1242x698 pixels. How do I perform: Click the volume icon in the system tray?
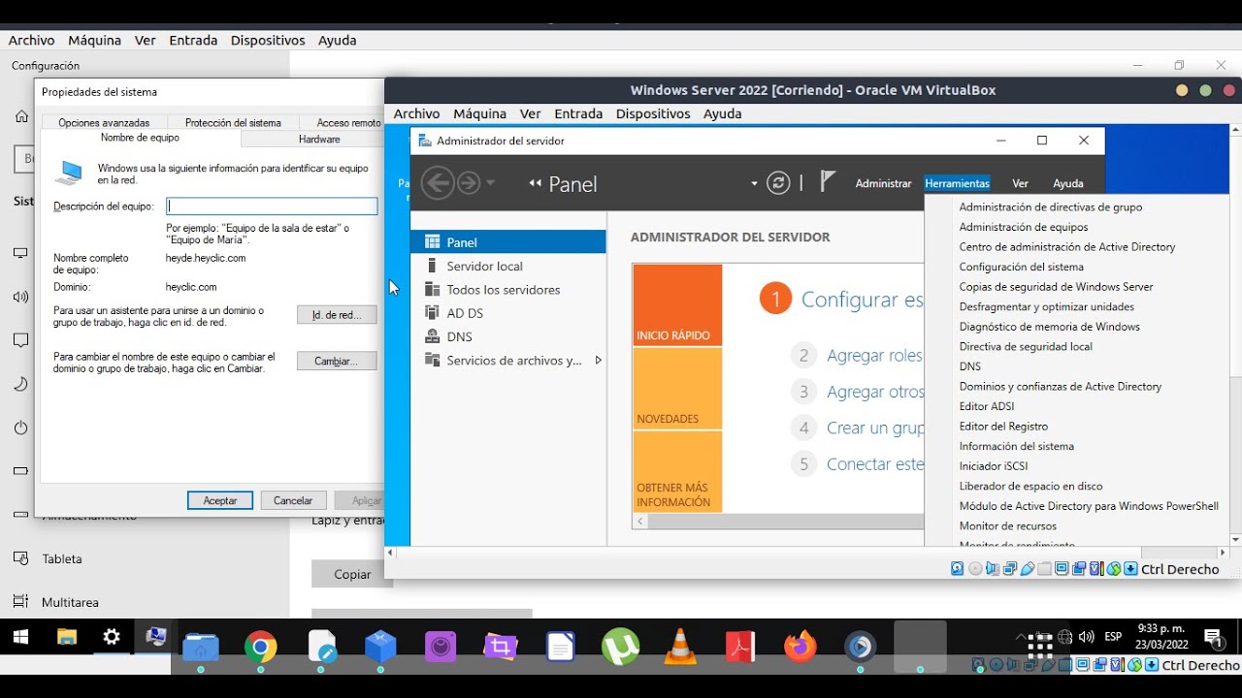pos(1086,637)
